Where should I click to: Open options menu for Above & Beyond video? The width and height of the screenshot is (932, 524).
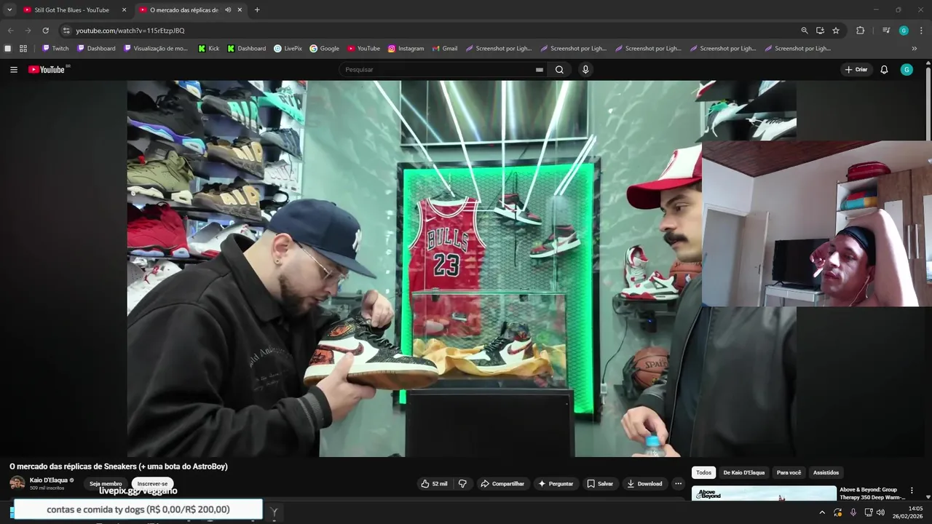[912, 491]
